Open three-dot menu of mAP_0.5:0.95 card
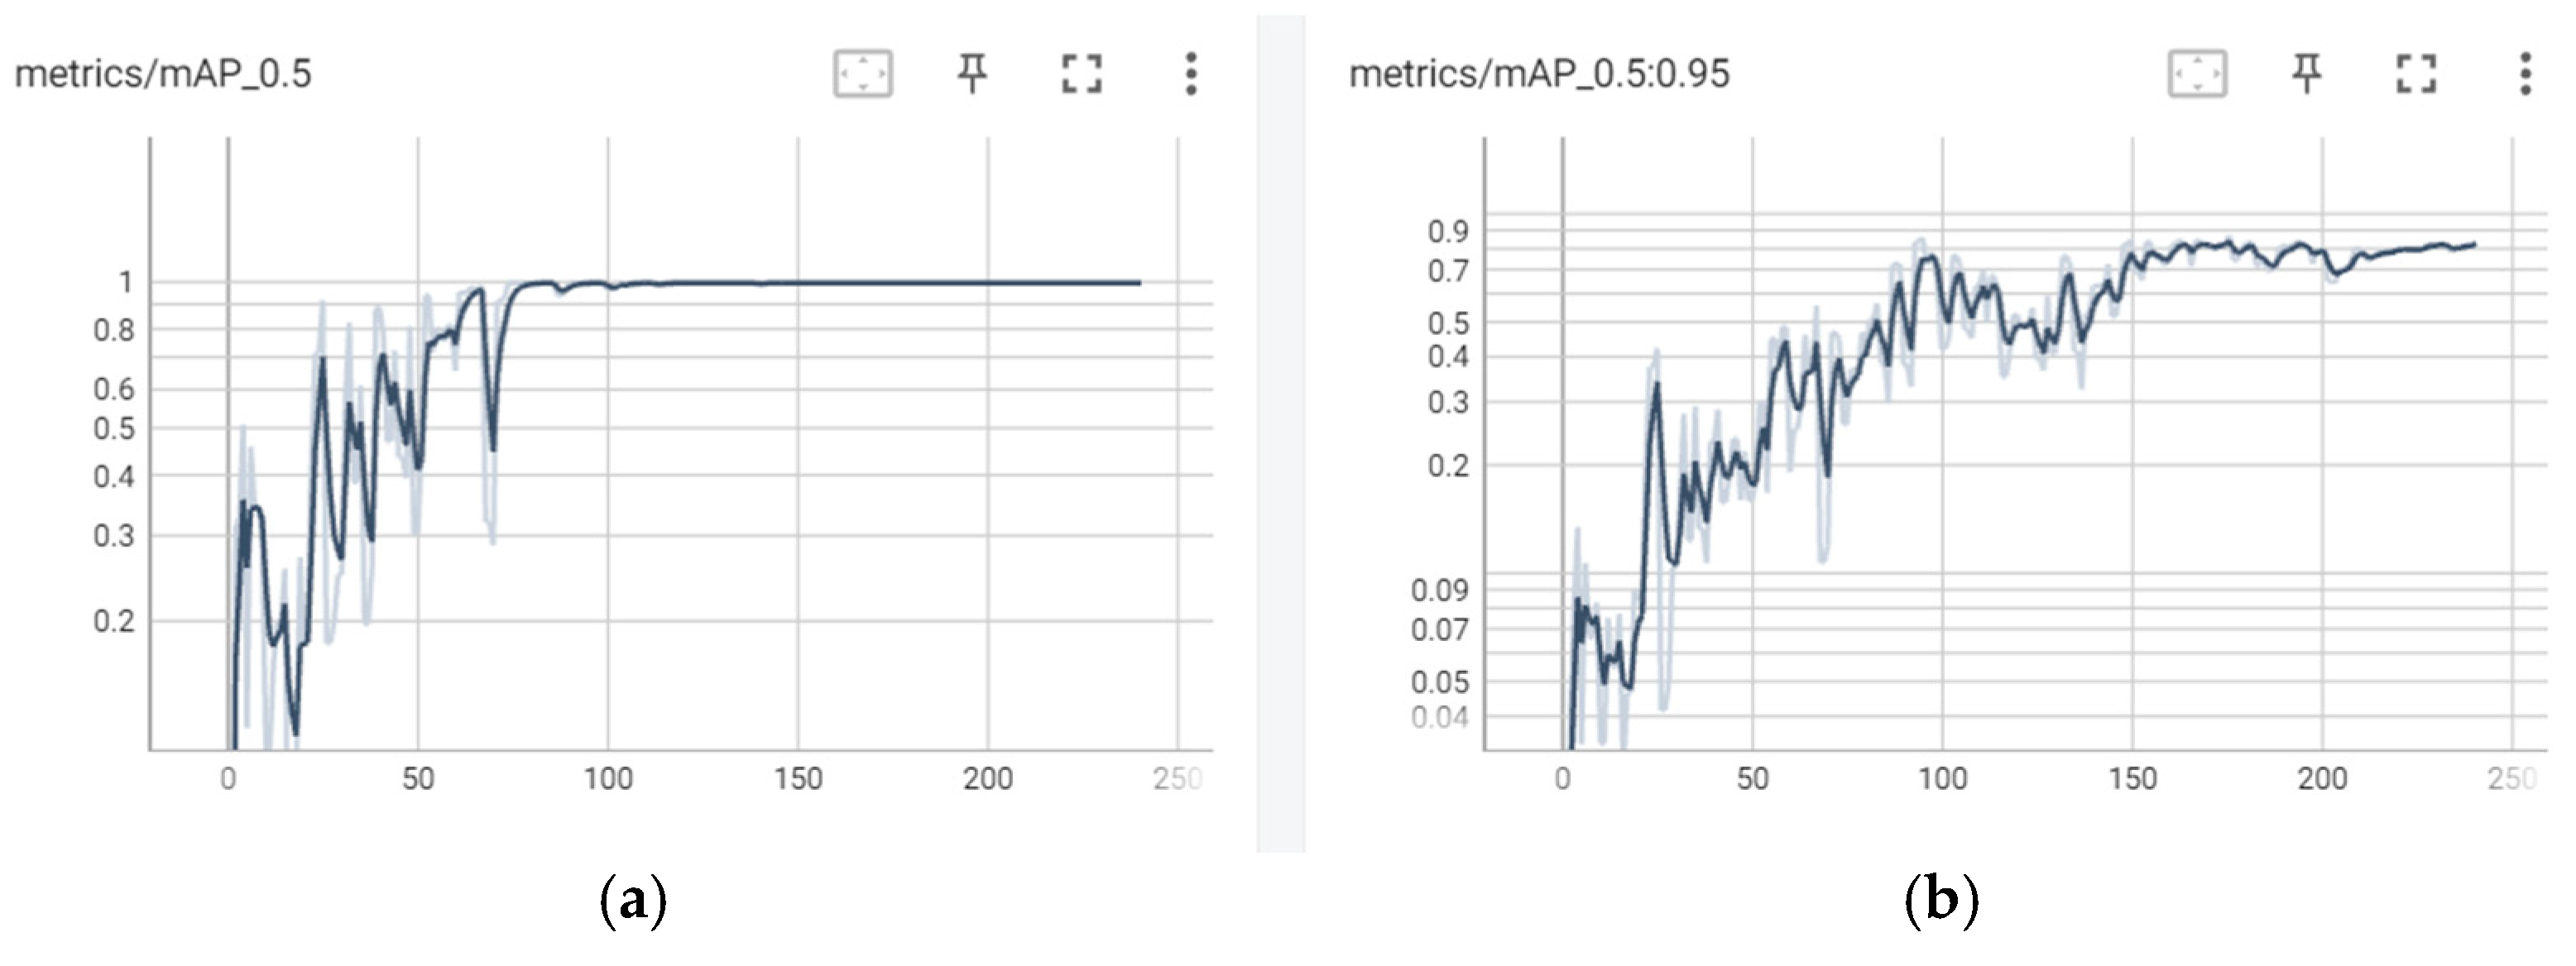This screenshot has width=2576, height=966. click(x=2525, y=74)
